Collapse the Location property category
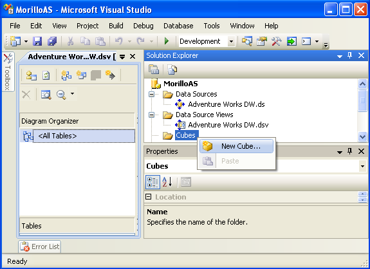This screenshot has height=269, width=370. click(x=149, y=196)
